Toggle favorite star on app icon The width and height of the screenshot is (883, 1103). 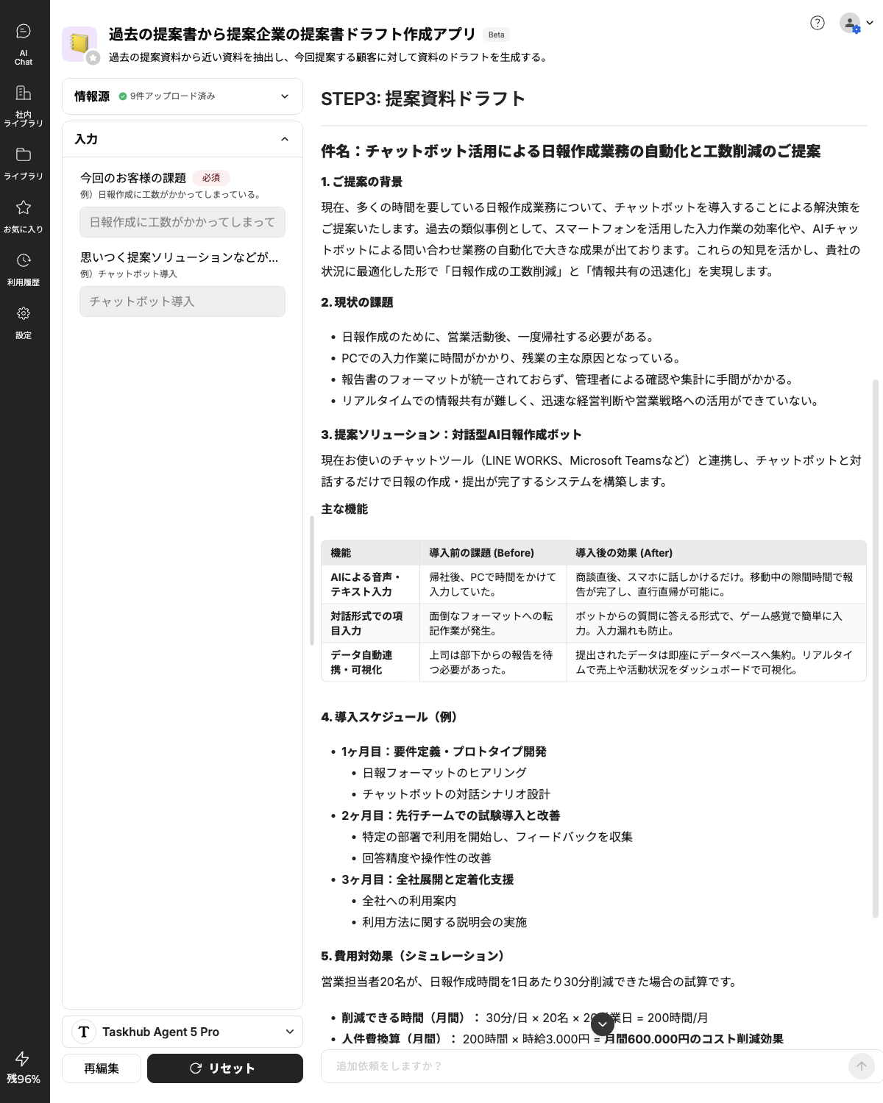point(93,58)
